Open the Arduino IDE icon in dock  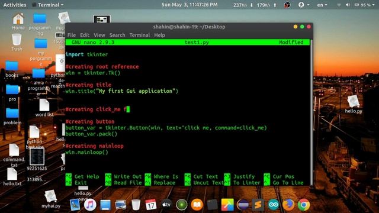[x=274, y=205]
